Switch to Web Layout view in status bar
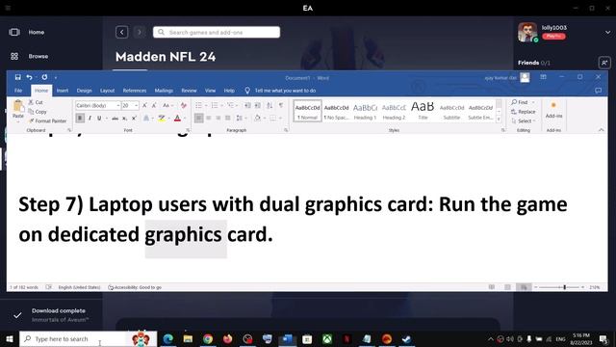The width and height of the screenshot is (616, 347). [x=524, y=287]
